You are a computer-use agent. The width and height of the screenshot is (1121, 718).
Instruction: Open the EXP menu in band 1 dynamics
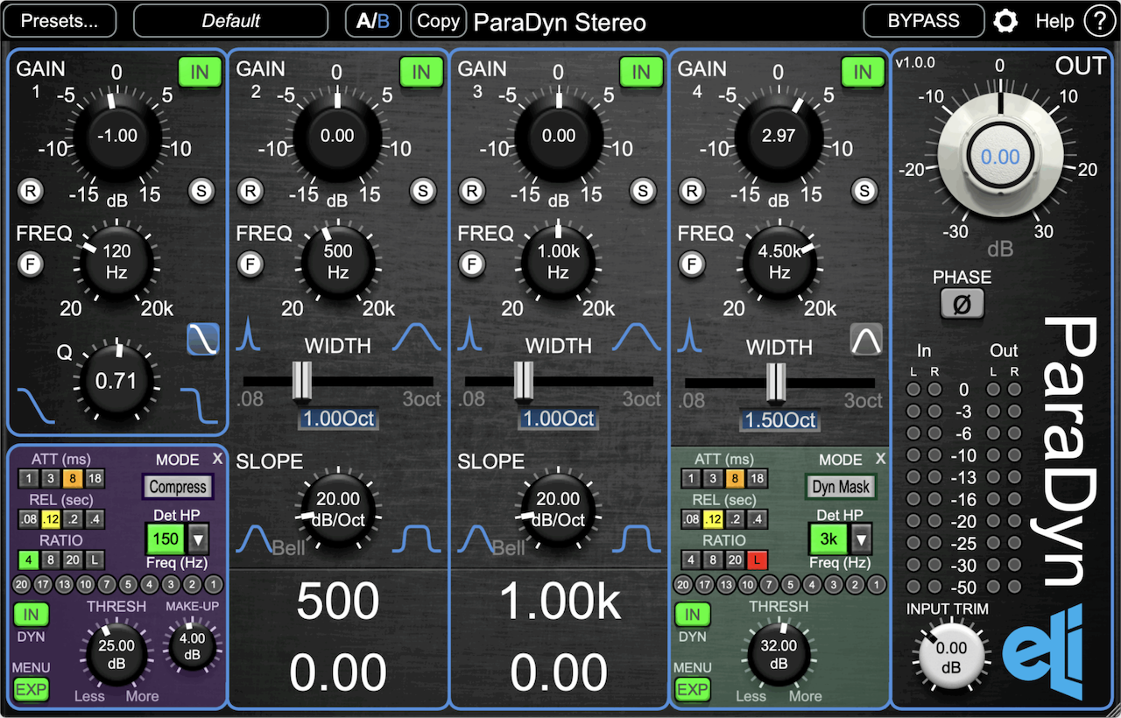pos(31,689)
